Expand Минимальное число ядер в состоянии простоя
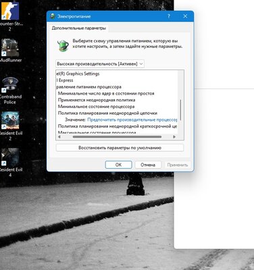 click(x=106, y=93)
